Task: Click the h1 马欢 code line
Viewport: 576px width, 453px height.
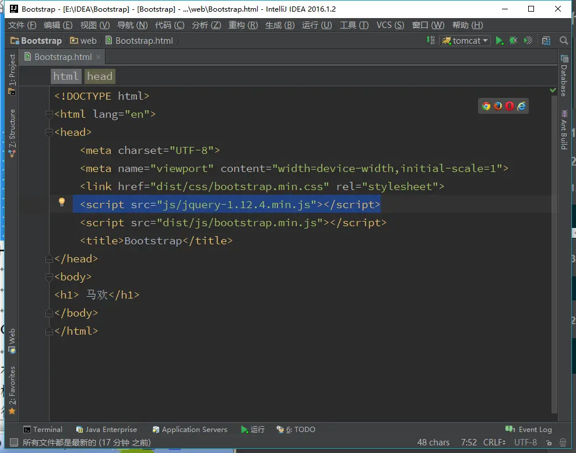Action: pyautogui.click(x=97, y=294)
